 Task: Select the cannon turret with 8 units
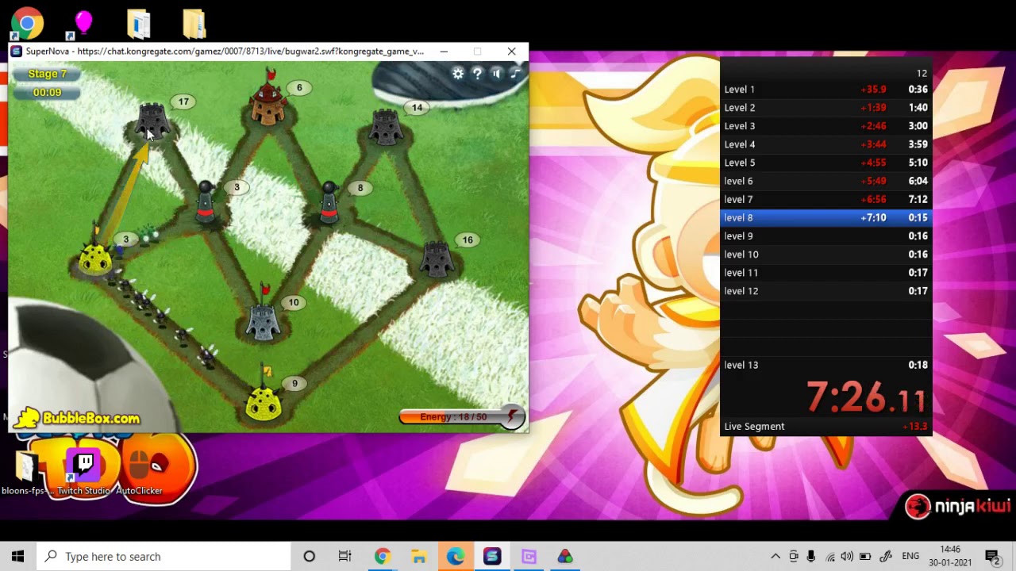pyautogui.click(x=329, y=201)
